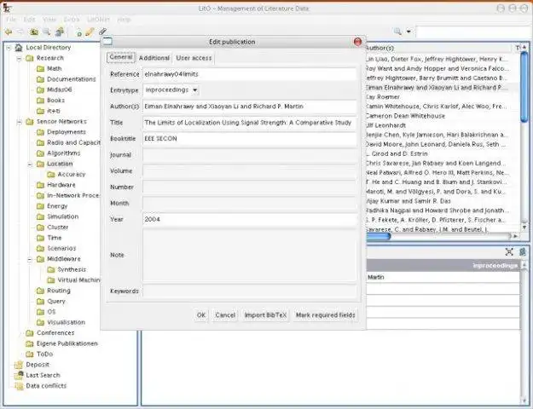Click the top-right search input field

click(473, 32)
